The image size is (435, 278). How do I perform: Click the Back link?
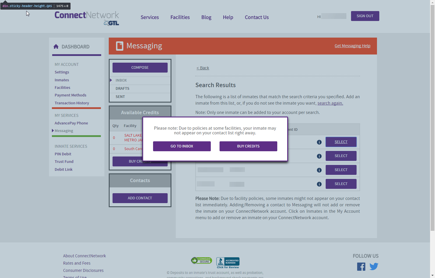tap(203, 68)
